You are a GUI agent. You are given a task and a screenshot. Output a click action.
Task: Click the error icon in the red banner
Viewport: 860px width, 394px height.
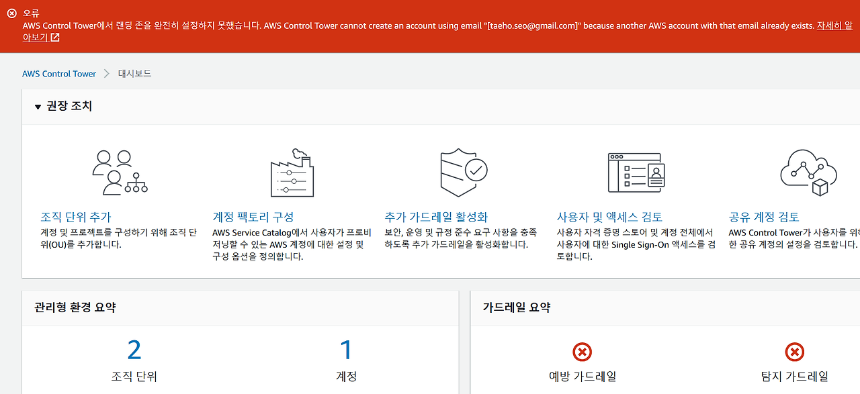coord(11,13)
